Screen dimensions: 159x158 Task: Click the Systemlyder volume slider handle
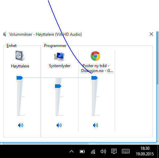[x=58, y=86]
